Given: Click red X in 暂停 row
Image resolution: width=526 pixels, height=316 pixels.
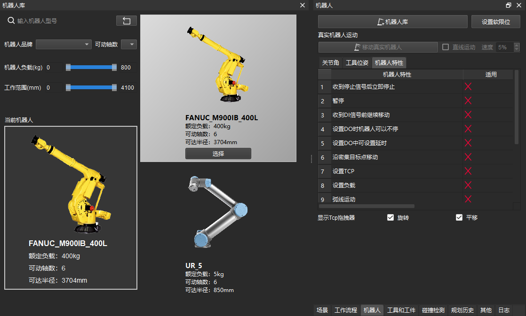Looking at the screenshot, I should click(x=468, y=101).
